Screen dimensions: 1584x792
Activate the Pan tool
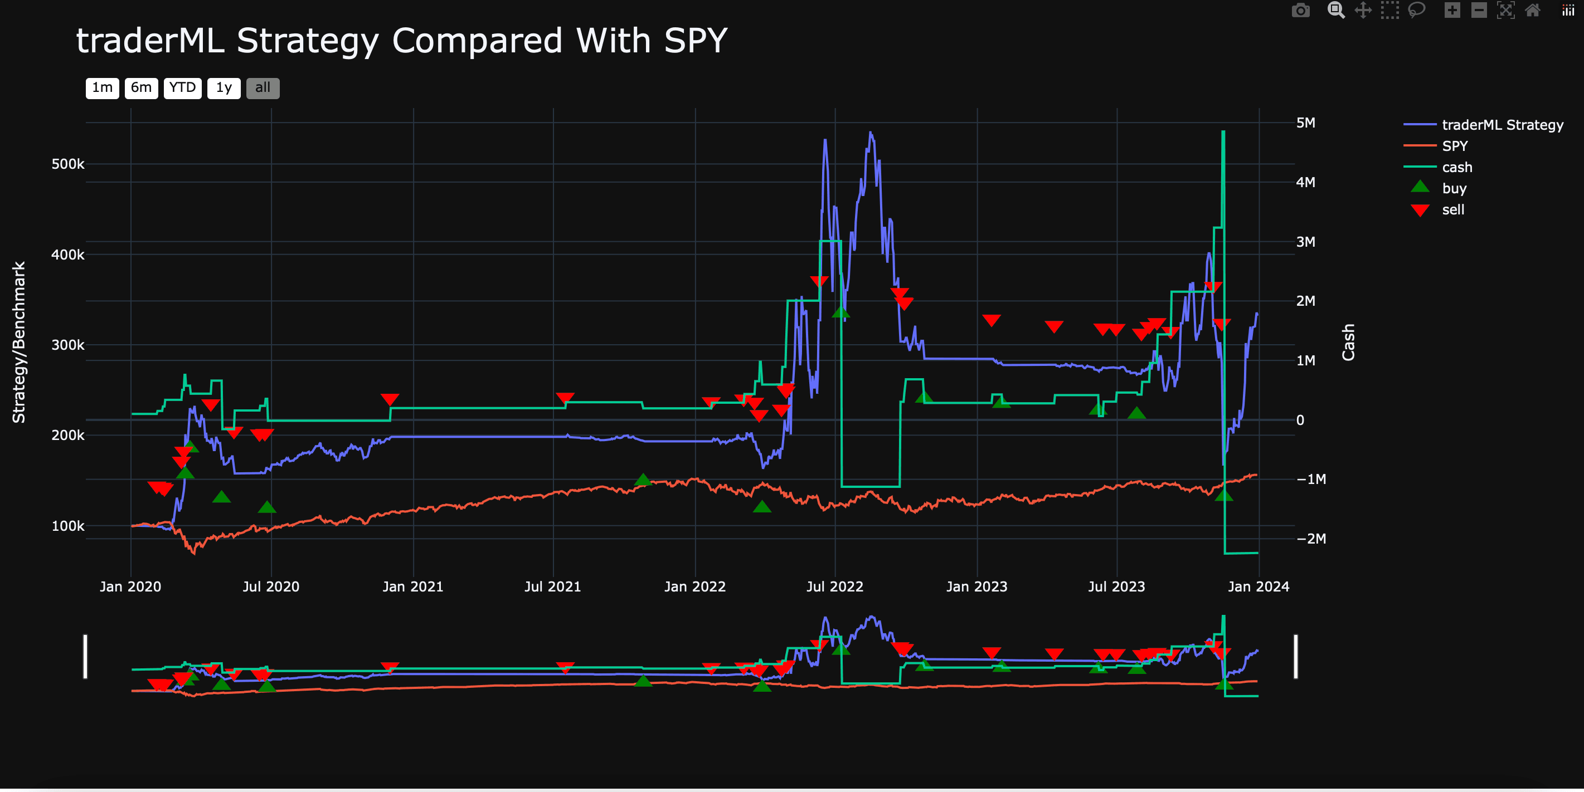(1363, 11)
